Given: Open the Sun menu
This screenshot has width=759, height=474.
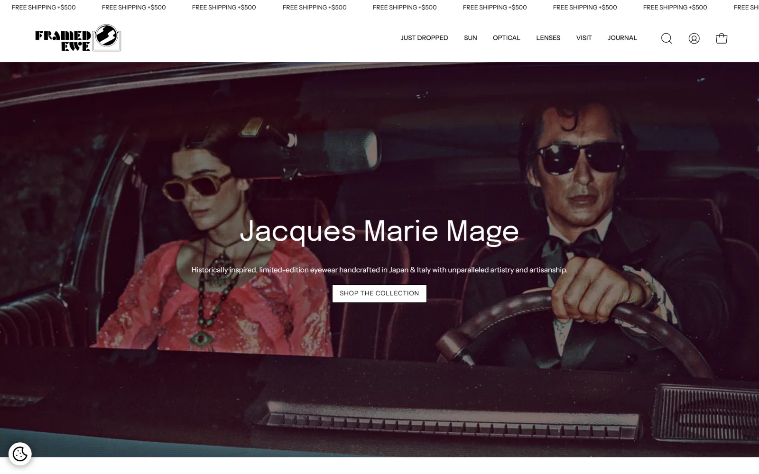Looking at the screenshot, I should point(471,38).
